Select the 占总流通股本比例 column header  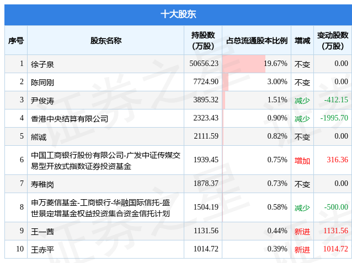[257, 40]
